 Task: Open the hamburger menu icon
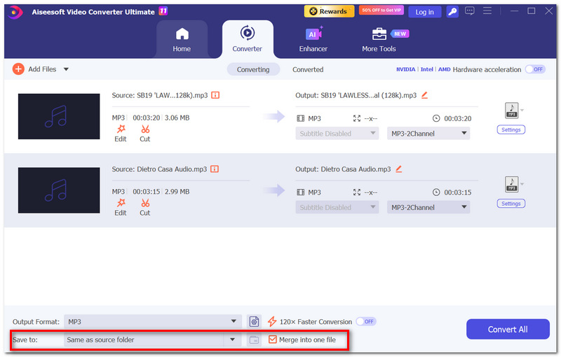(x=487, y=11)
